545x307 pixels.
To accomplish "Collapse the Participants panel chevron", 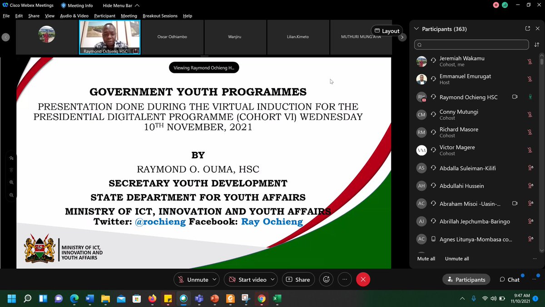I will [416, 29].
